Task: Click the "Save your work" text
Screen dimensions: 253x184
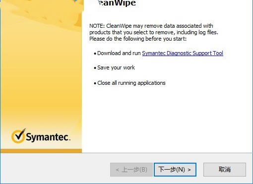Action: tap(116, 67)
